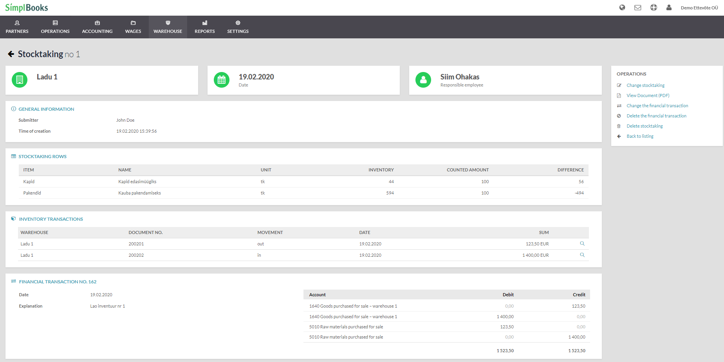
Task: Click document number 200202
Action: [136, 255]
